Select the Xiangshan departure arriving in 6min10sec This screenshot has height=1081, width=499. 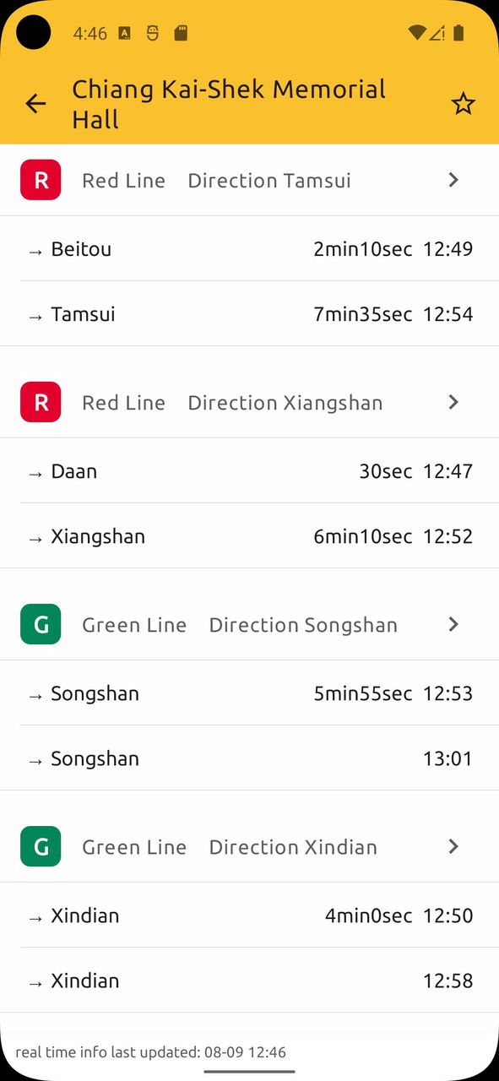(249, 536)
